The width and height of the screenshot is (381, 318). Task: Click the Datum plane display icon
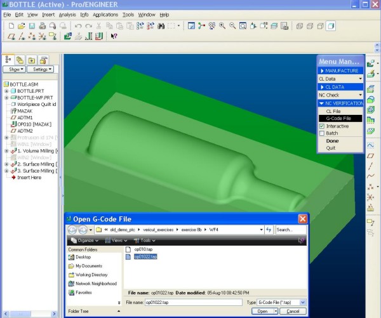tap(11, 36)
